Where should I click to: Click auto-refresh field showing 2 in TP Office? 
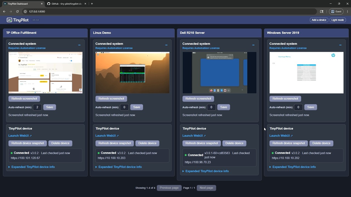[37, 107]
